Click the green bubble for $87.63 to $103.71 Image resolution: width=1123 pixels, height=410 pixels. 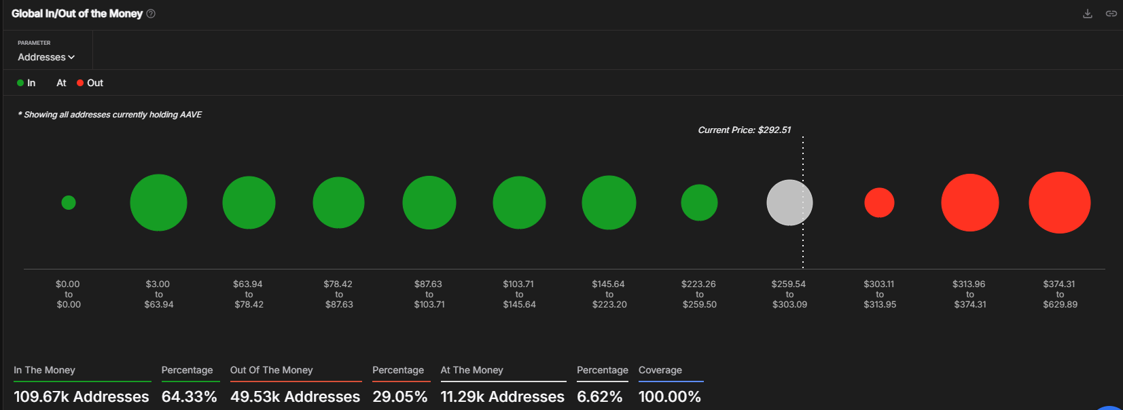tap(429, 202)
